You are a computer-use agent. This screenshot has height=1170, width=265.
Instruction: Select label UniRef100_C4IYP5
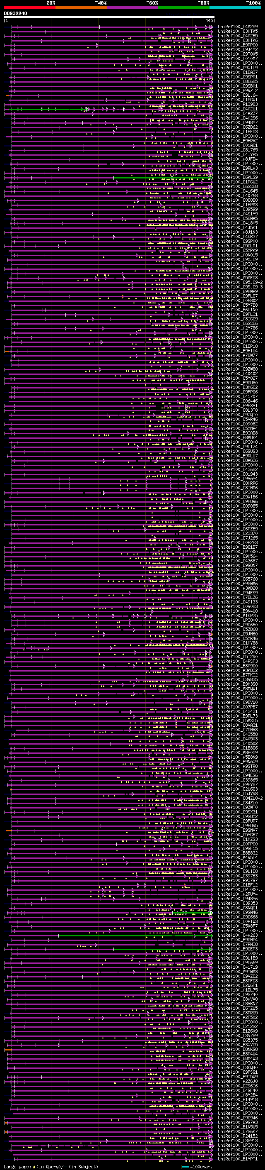(x=238, y=154)
